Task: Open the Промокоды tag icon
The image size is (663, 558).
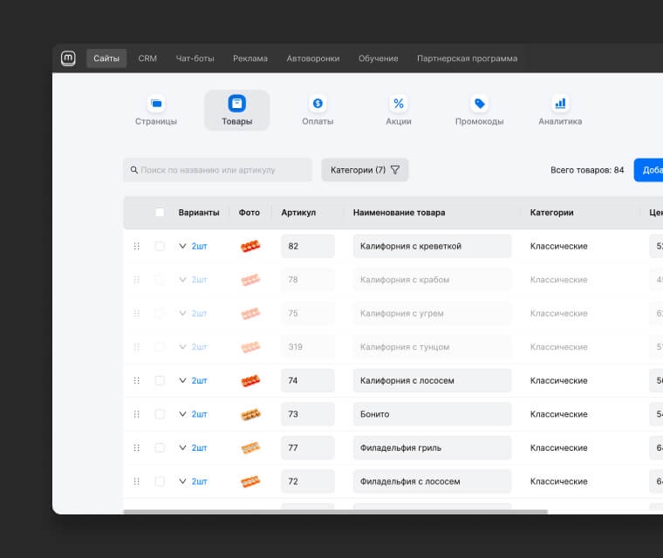Action: [x=479, y=104]
